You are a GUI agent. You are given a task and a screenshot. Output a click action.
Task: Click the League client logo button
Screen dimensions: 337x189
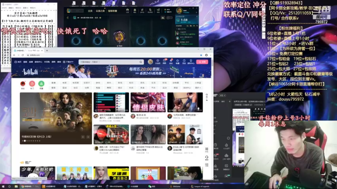point(69,10)
